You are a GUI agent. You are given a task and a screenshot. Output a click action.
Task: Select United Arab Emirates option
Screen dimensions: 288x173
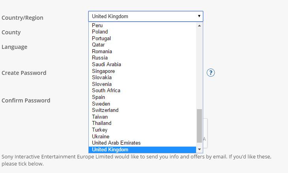coord(142,143)
